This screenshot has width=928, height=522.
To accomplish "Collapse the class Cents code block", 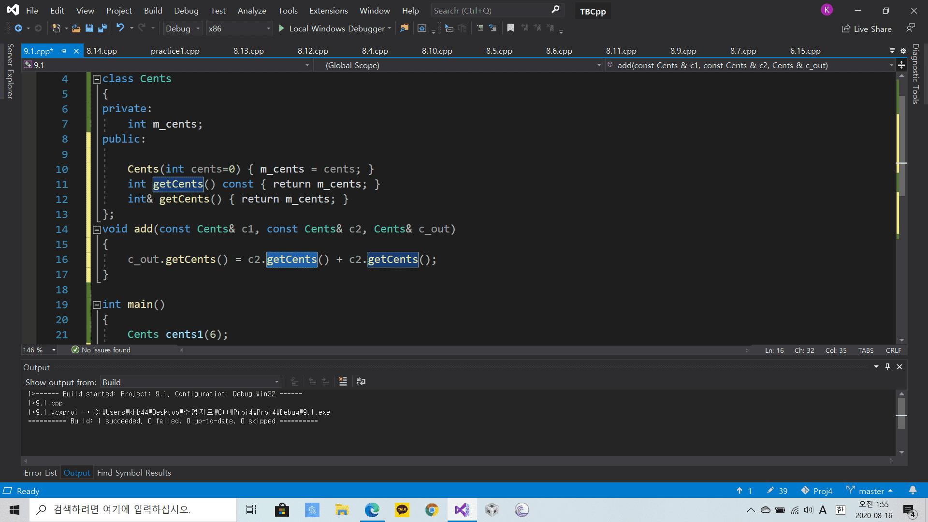I will click(x=97, y=79).
